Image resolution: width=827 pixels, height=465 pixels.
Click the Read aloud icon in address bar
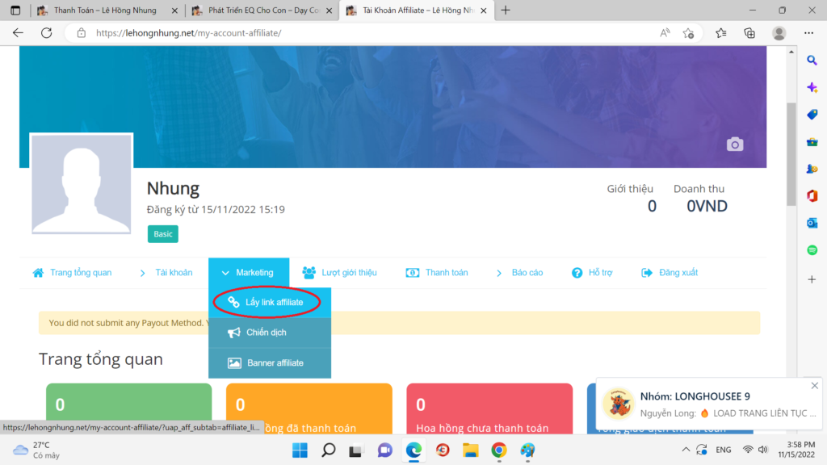[x=665, y=33]
